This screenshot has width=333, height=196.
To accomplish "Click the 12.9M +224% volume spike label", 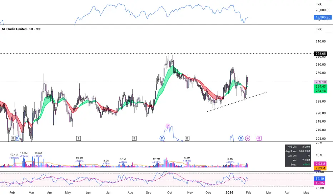I will click(24, 155).
